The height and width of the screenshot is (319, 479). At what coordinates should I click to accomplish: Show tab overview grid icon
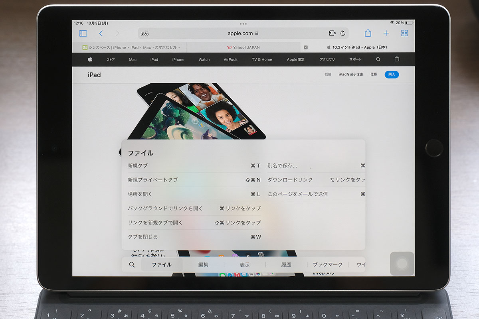pyautogui.click(x=404, y=33)
